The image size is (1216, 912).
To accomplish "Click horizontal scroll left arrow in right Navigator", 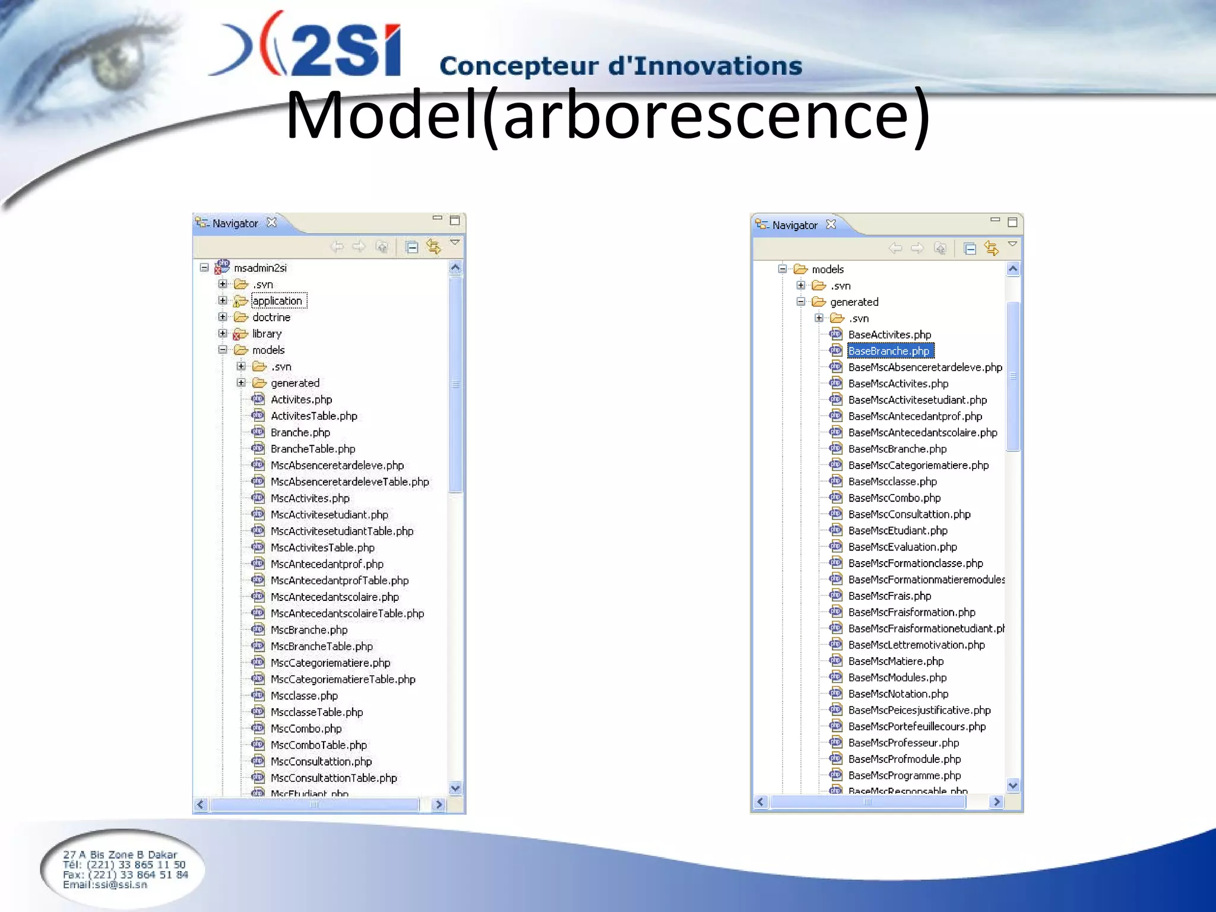I will [x=761, y=802].
